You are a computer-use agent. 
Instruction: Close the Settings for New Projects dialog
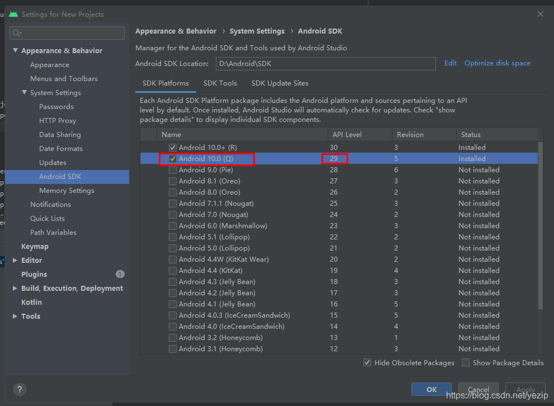[540, 14]
